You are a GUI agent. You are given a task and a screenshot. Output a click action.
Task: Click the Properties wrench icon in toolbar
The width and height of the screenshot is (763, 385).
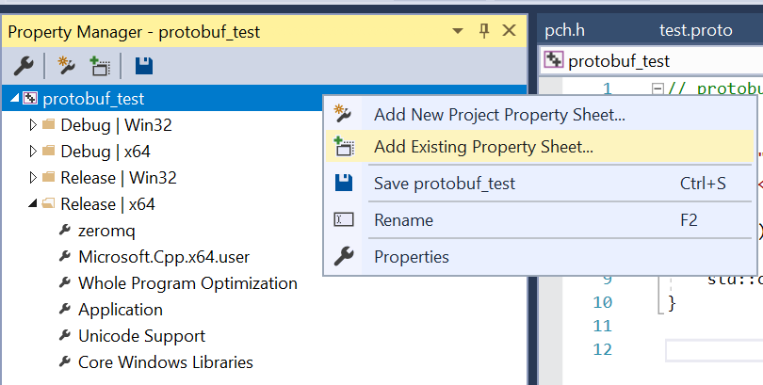pyautogui.click(x=24, y=65)
